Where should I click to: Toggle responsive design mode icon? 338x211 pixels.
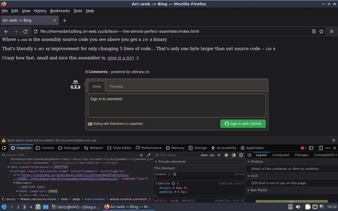(x=321, y=148)
